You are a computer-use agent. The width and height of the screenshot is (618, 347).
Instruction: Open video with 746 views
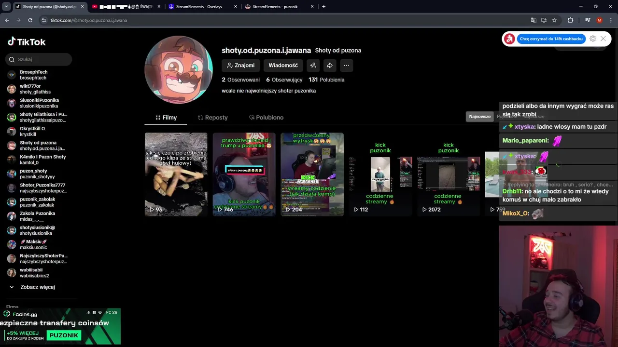click(244, 174)
